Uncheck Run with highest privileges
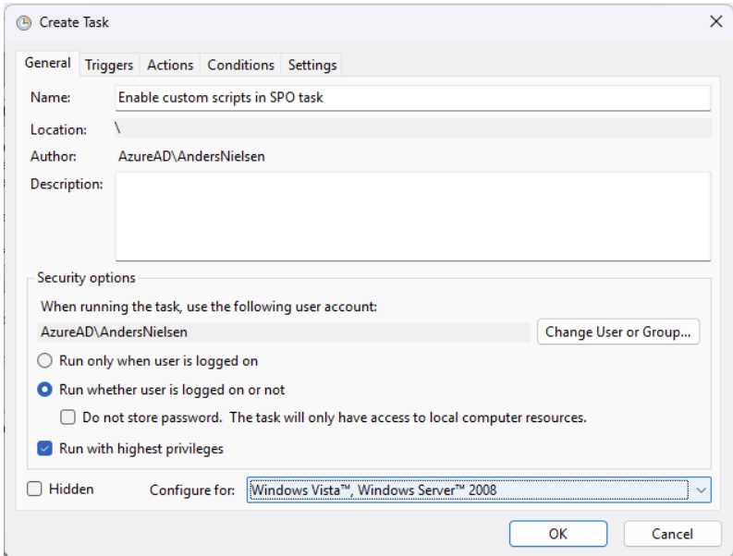This screenshot has width=733, height=556. [44, 449]
